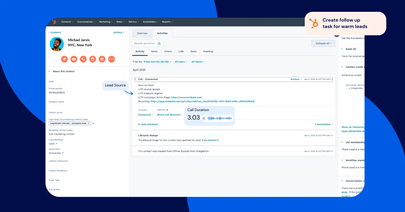The image size is (405, 212).
Task: Log activity with the fourth orange action icon
Action: tap(92, 59)
